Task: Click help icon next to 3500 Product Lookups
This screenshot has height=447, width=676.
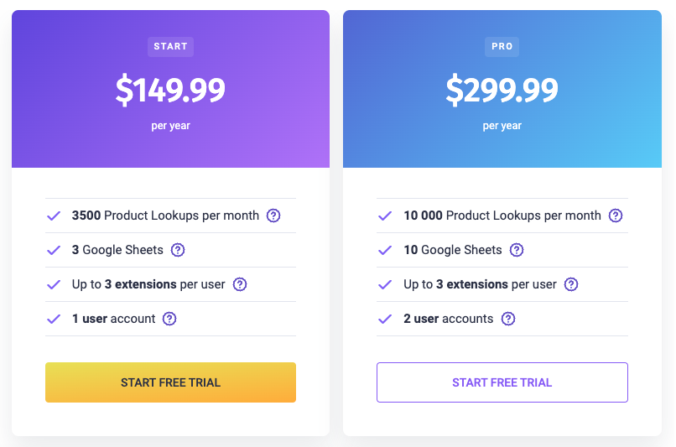Action: point(273,216)
